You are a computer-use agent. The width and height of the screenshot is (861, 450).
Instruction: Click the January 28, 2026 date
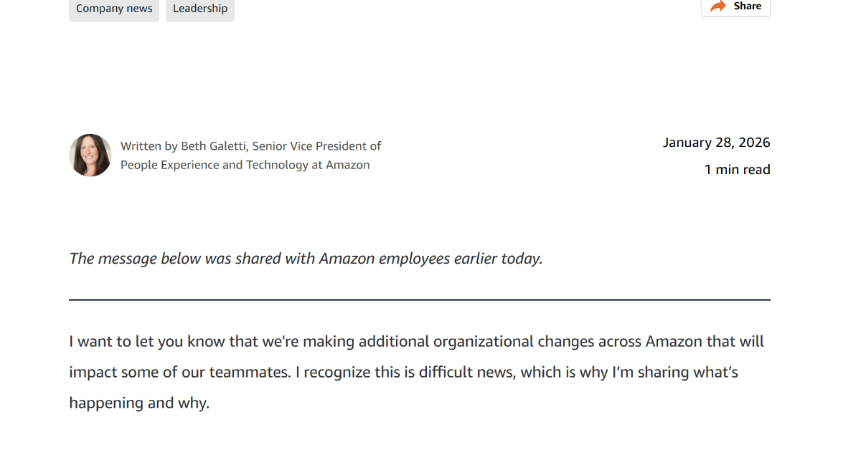pos(716,143)
